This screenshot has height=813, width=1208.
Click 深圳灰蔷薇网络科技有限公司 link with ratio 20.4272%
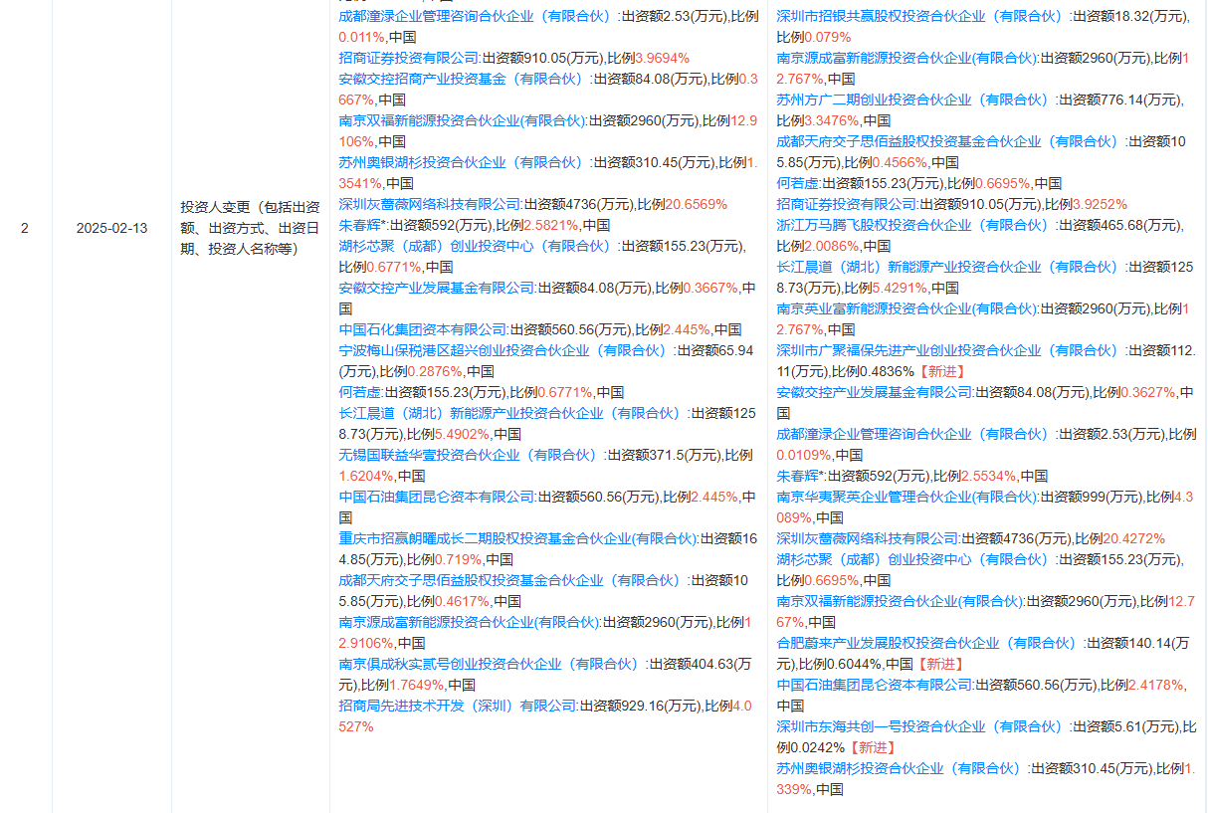tap(868, 538)
